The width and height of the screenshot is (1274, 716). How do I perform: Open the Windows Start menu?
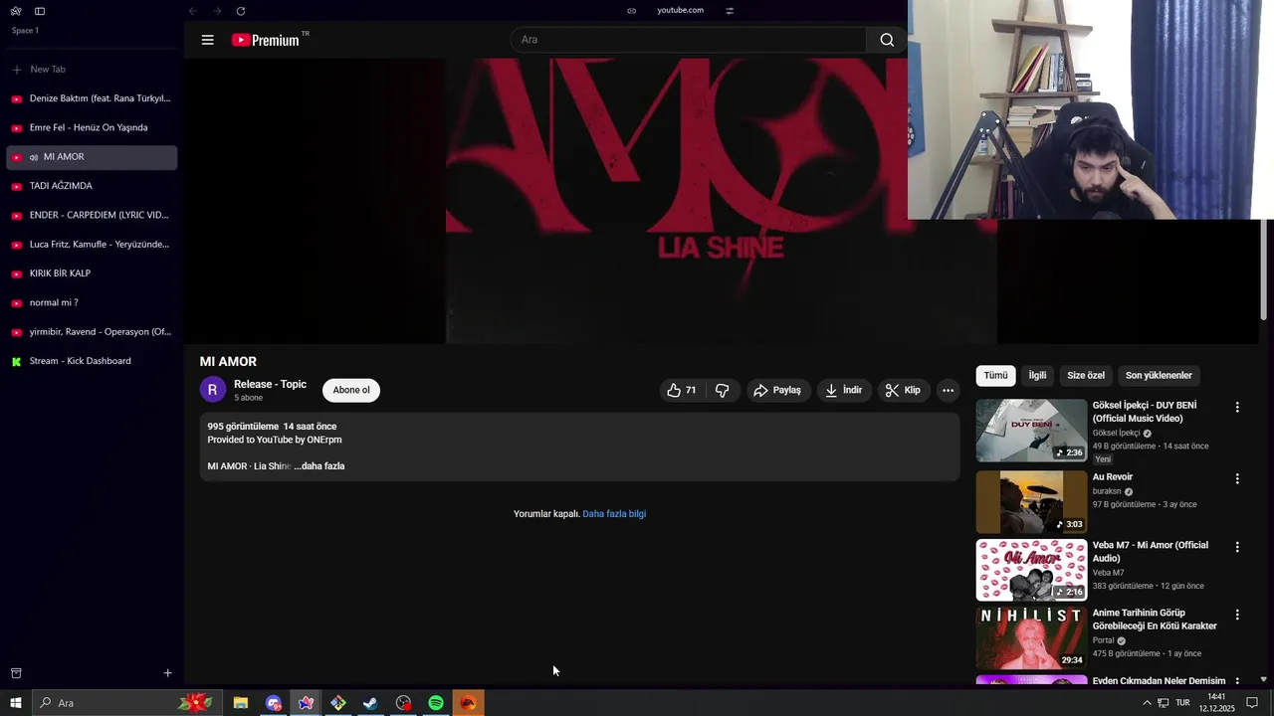click(x=16, y=703)
